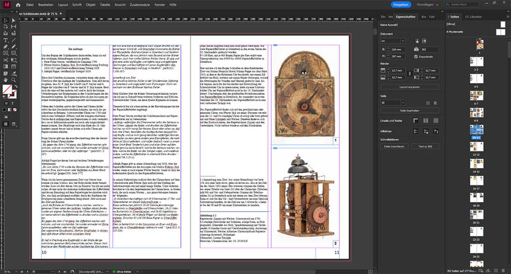Set formatting affects text toggle
The width and height of the screenshot is (511, 274).
tap(12, 103)
